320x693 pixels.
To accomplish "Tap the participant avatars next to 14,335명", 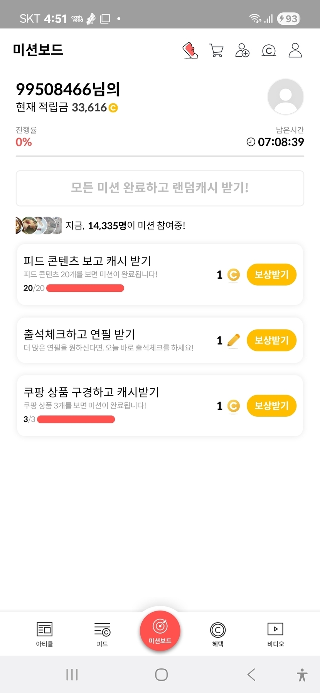I will coord(38,225).
